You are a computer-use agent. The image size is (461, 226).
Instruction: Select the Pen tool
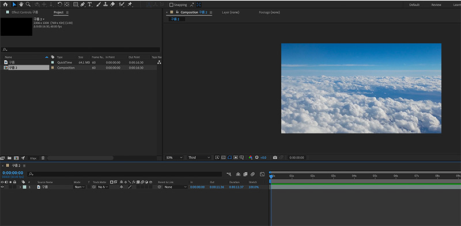(82, 5)
